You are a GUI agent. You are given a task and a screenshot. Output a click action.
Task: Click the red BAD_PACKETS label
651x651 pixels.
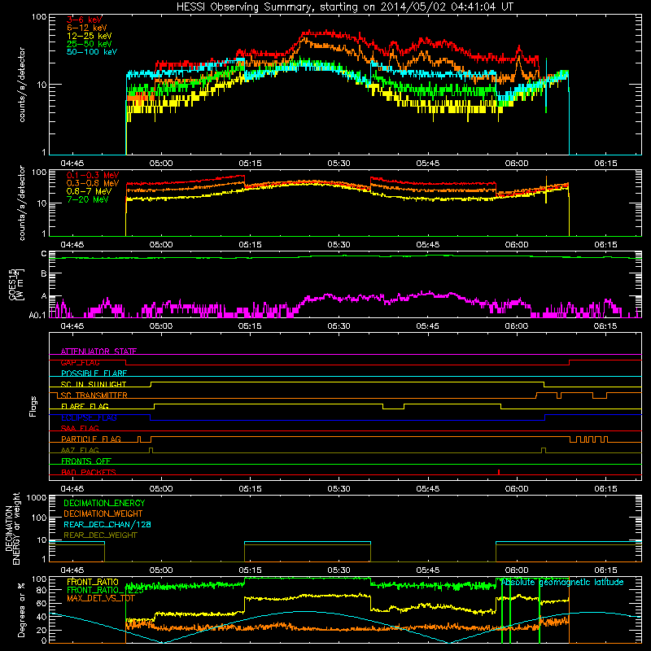point(89,472)
